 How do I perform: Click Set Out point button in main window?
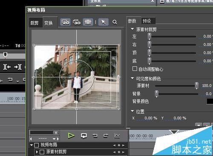tap(18, 67)
